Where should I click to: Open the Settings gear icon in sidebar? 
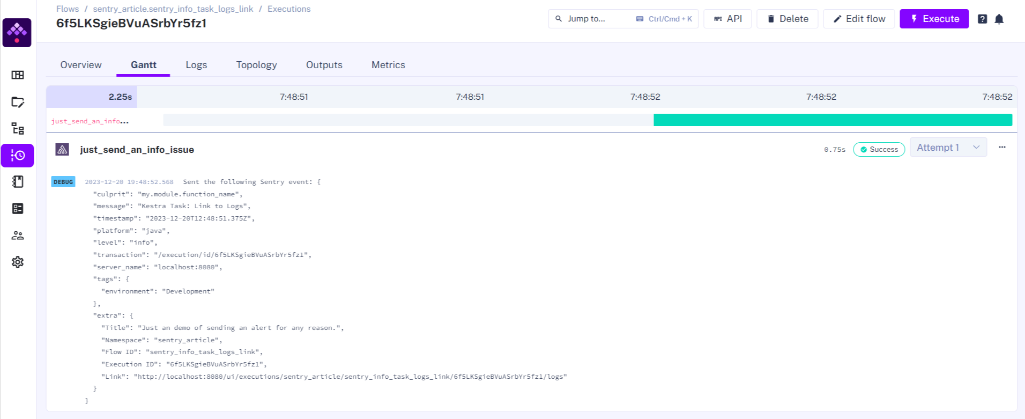pos(18,262)
